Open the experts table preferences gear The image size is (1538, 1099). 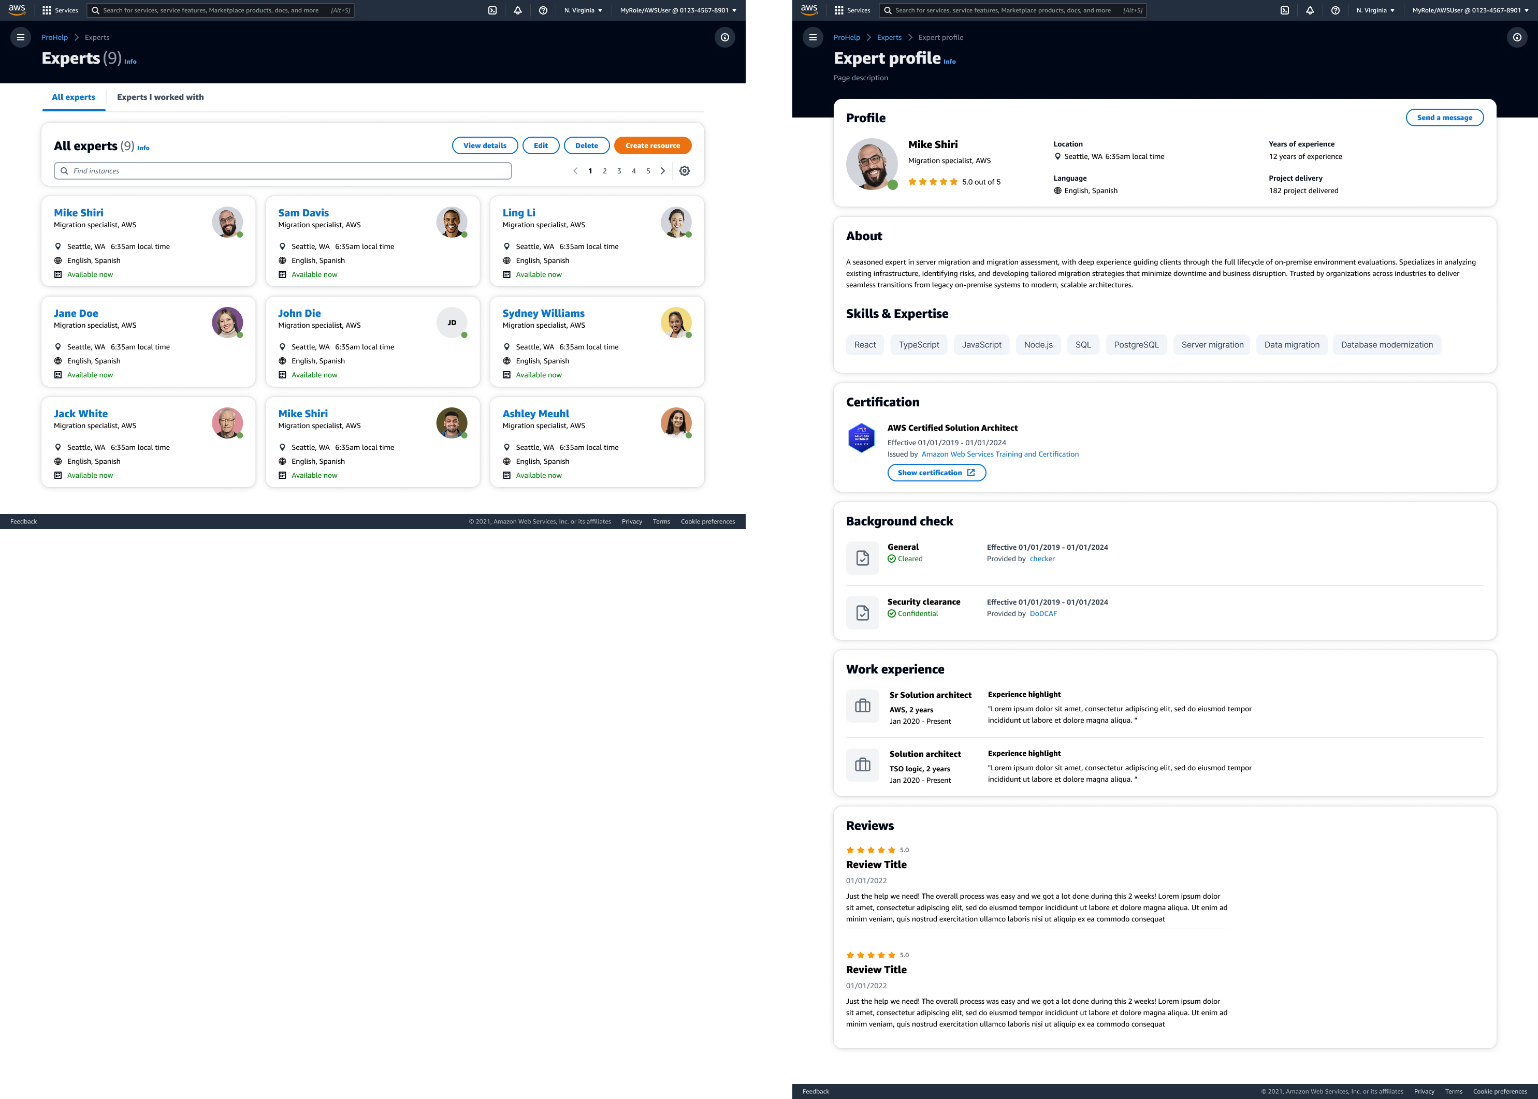[685, 170]
